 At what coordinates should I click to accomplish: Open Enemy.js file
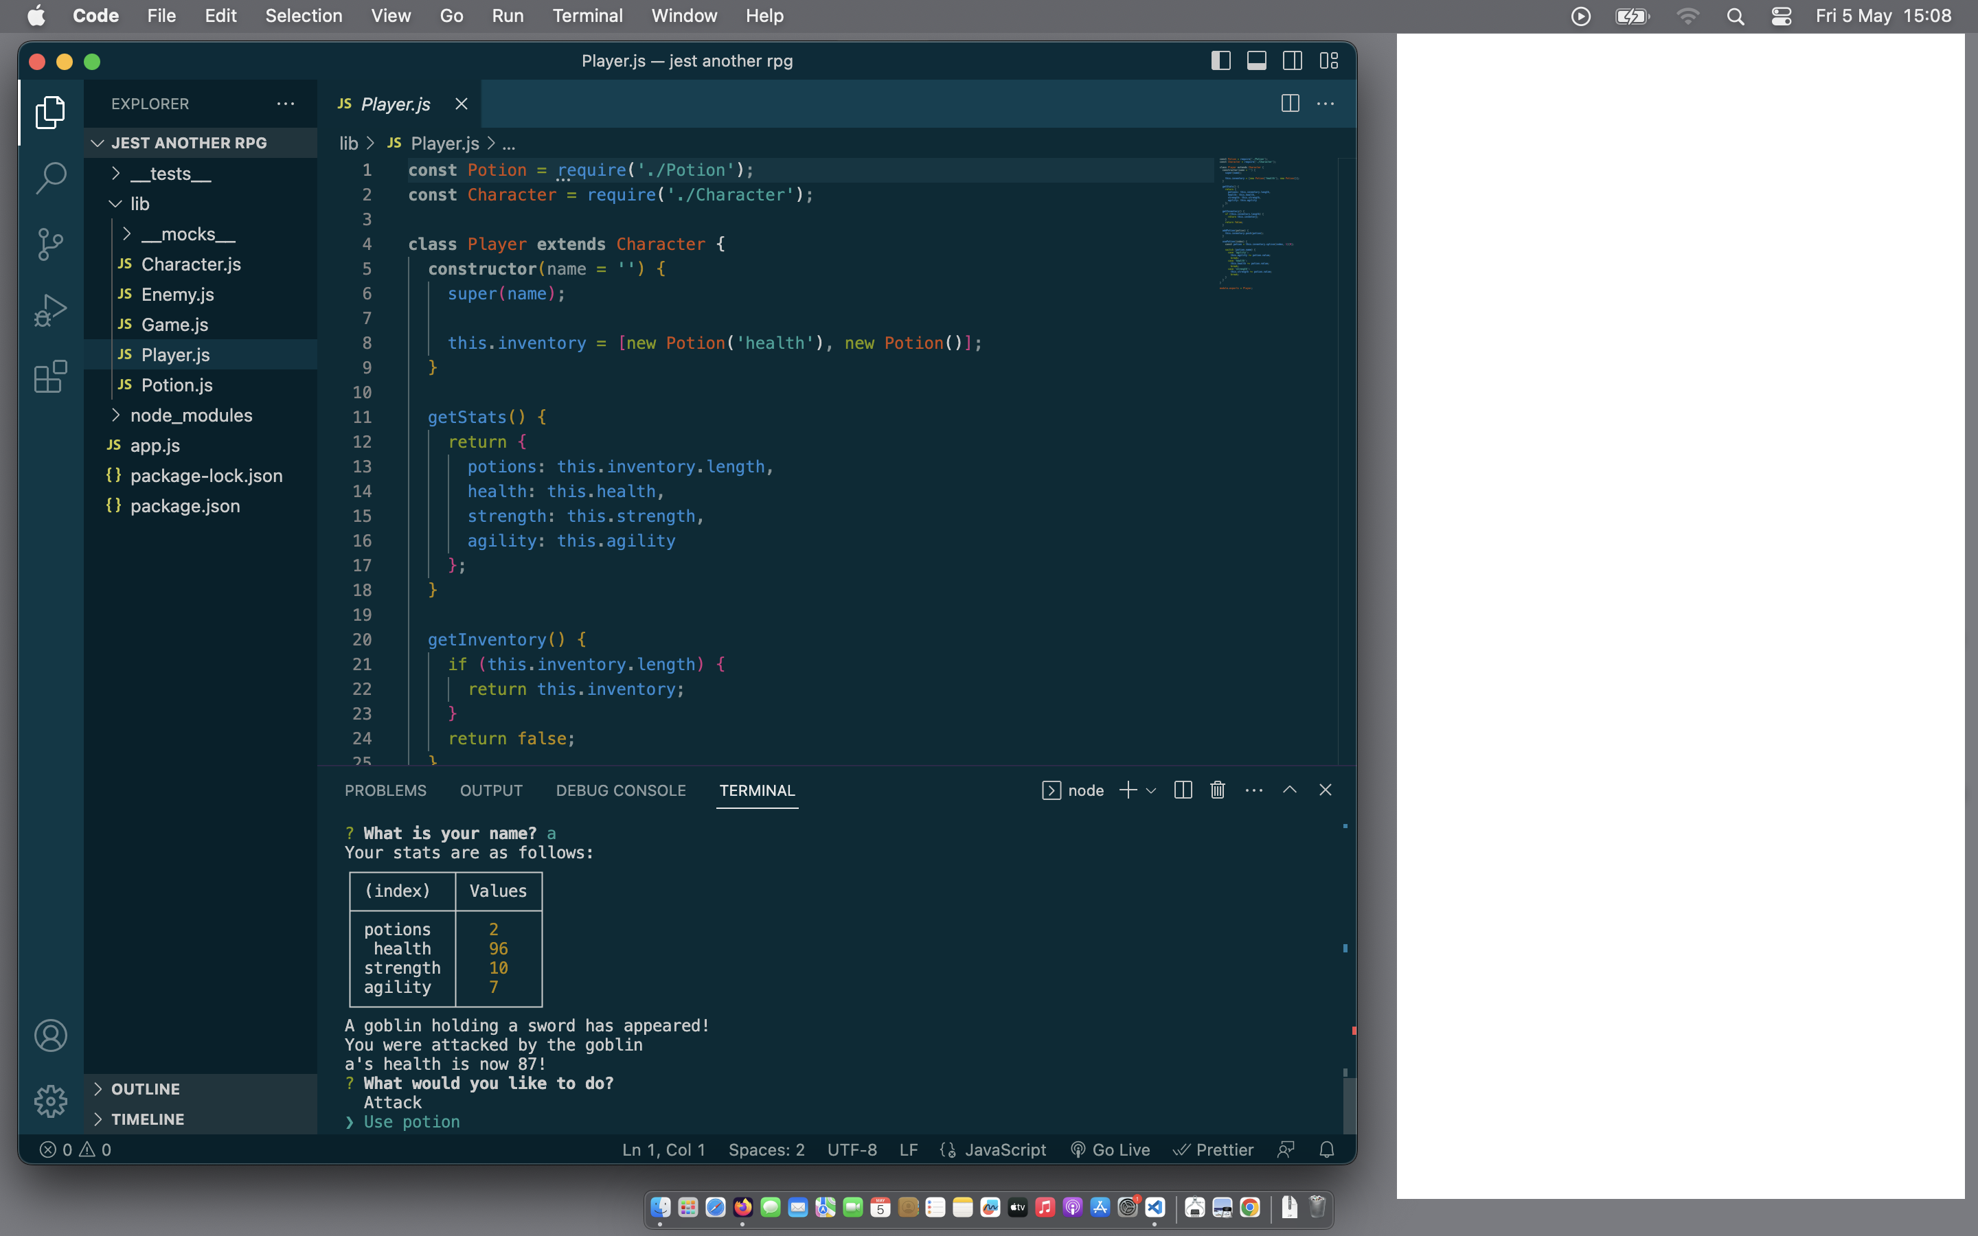coord(201,295)
